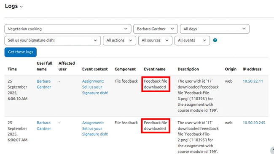
Task: Click the 6:06:07 AM timestamp cell
Action: pyautogui.click(x=17, y=131)
